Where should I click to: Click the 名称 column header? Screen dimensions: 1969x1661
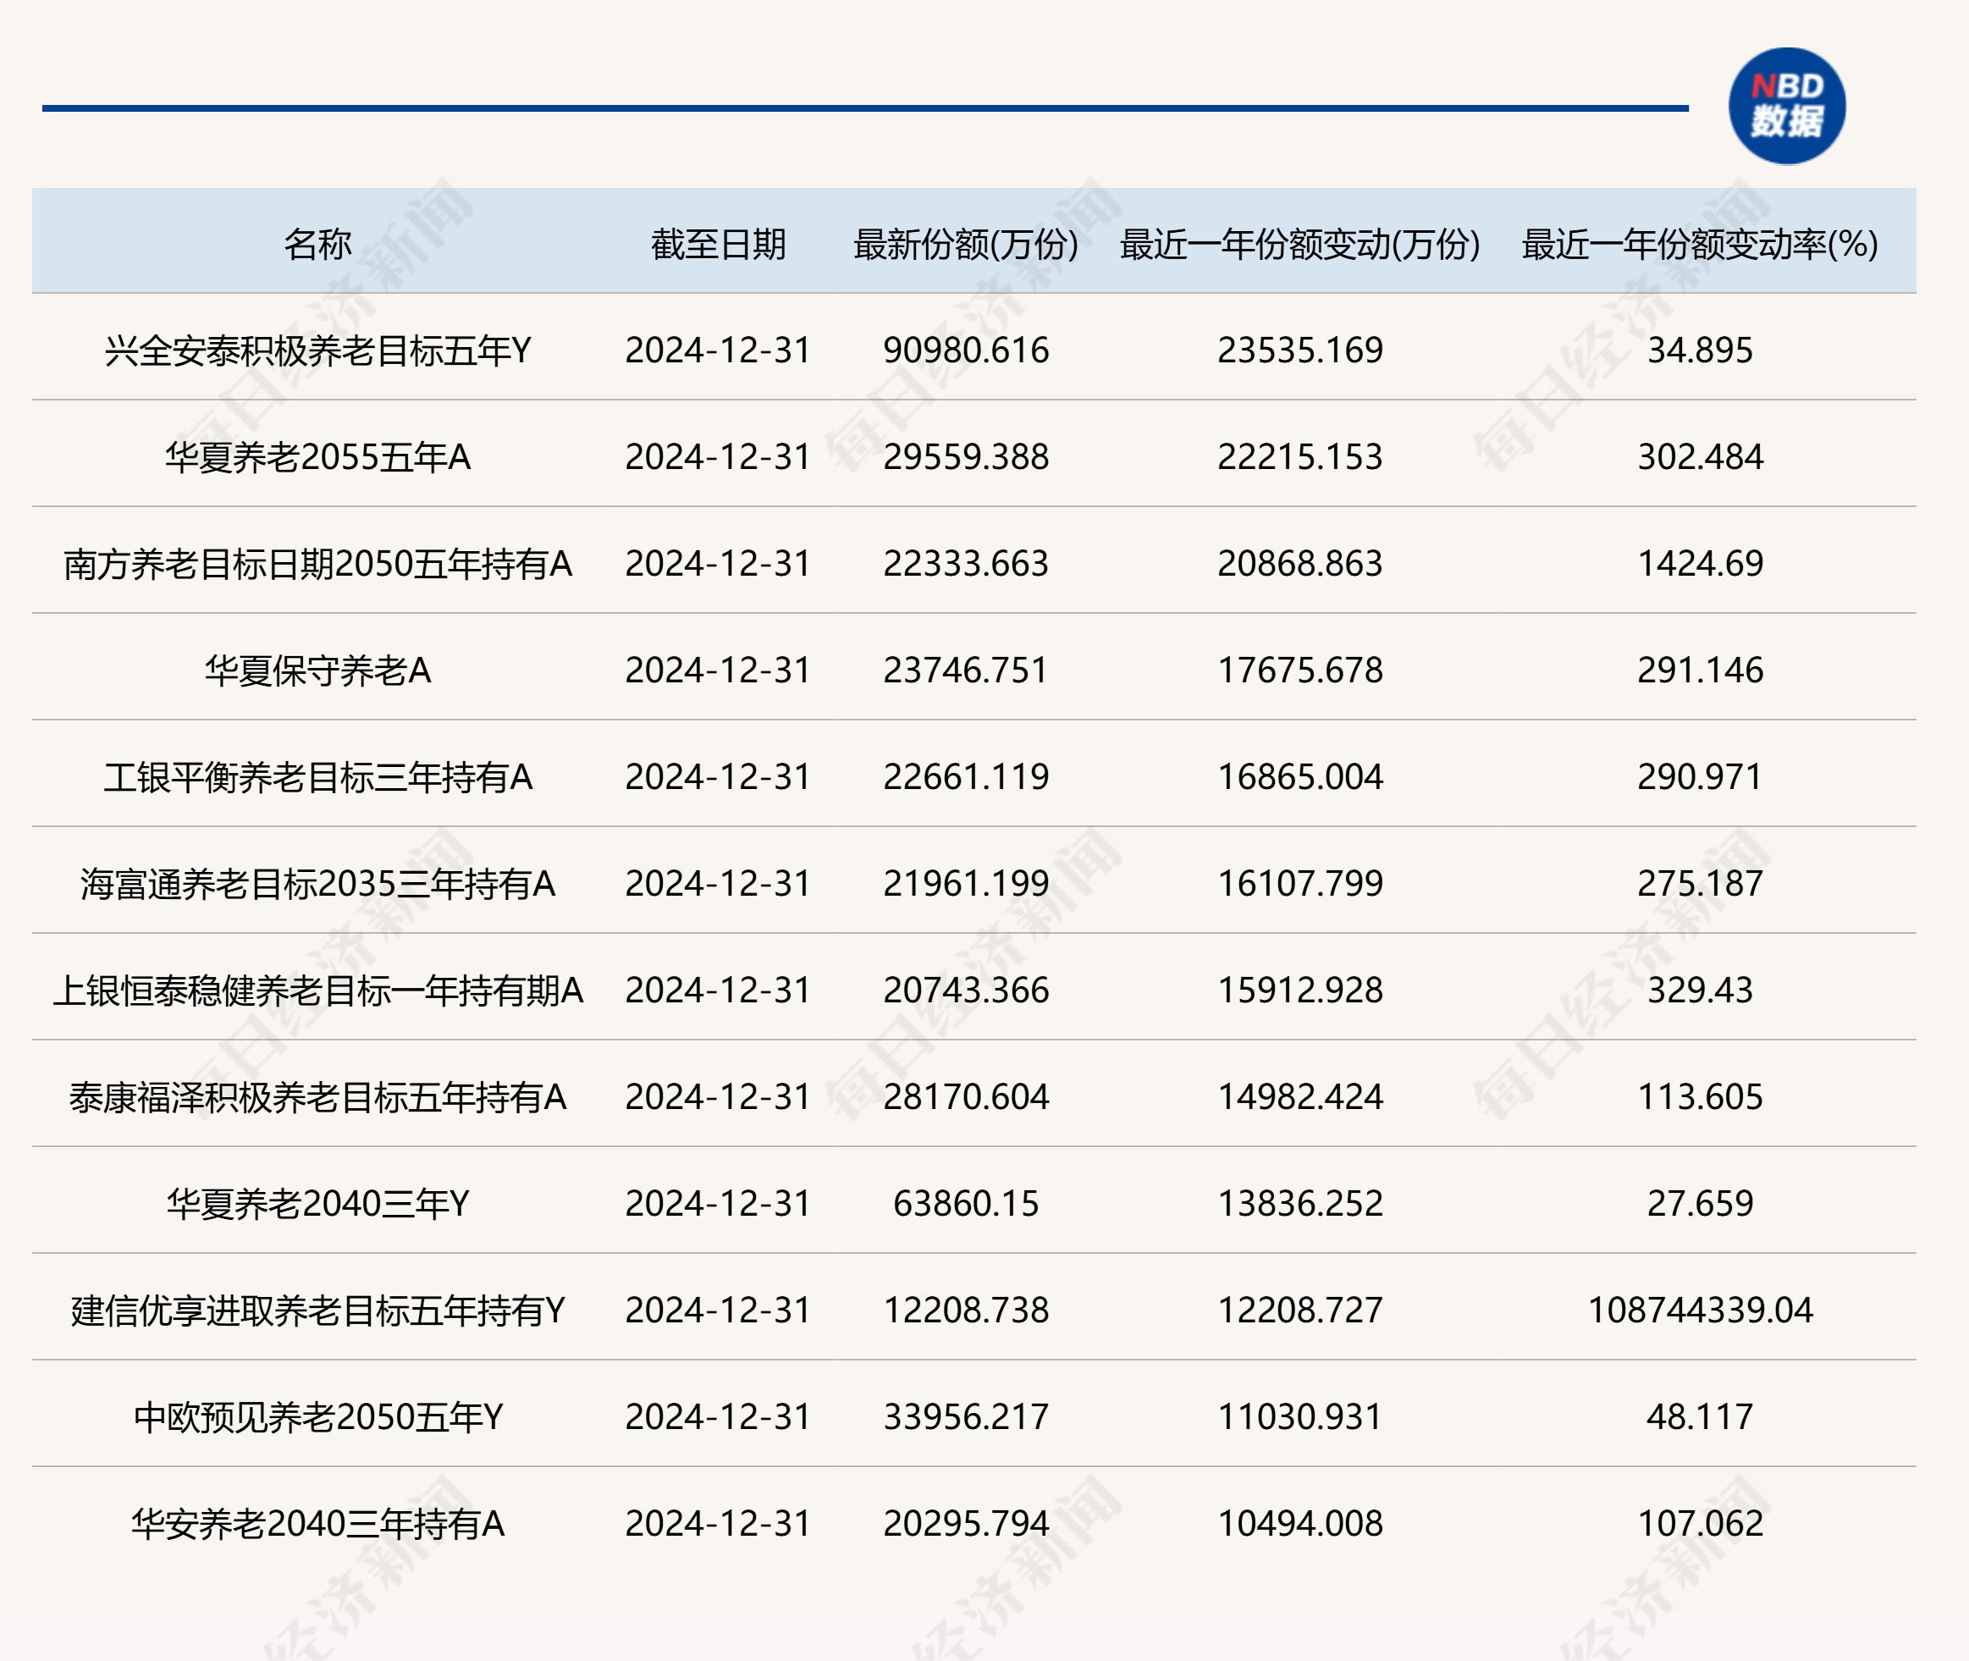[317, 244]
